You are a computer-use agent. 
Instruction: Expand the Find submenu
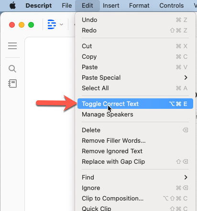(135, 177)
